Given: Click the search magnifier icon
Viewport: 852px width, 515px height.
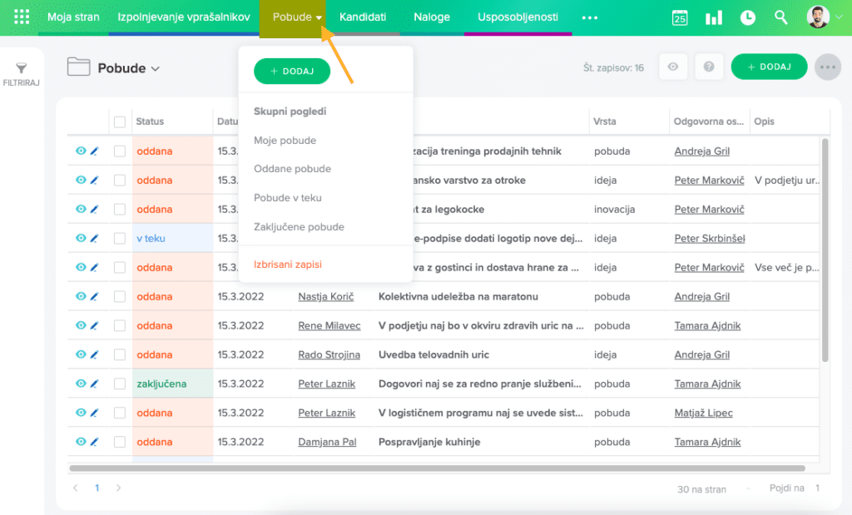Looking at the screenshot, I should [x=780, y=17].
